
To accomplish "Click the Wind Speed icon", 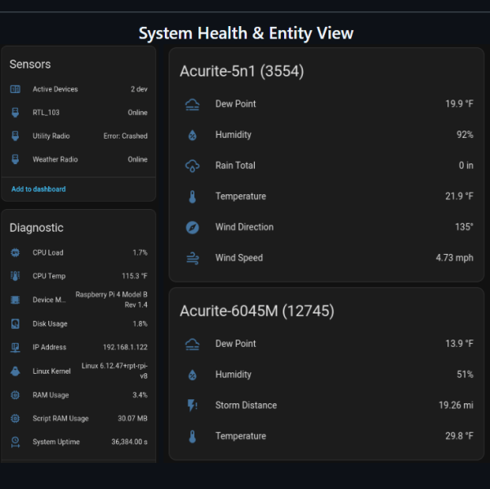I will click(193, 258).
